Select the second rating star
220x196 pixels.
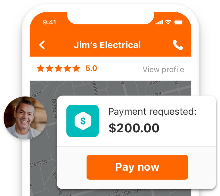tap(49, 68)
